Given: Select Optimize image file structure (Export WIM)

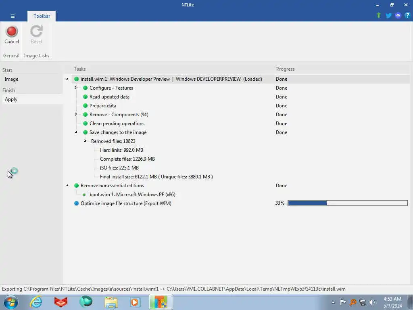Looking at the screenshot, I should click(x=126, y=203).
